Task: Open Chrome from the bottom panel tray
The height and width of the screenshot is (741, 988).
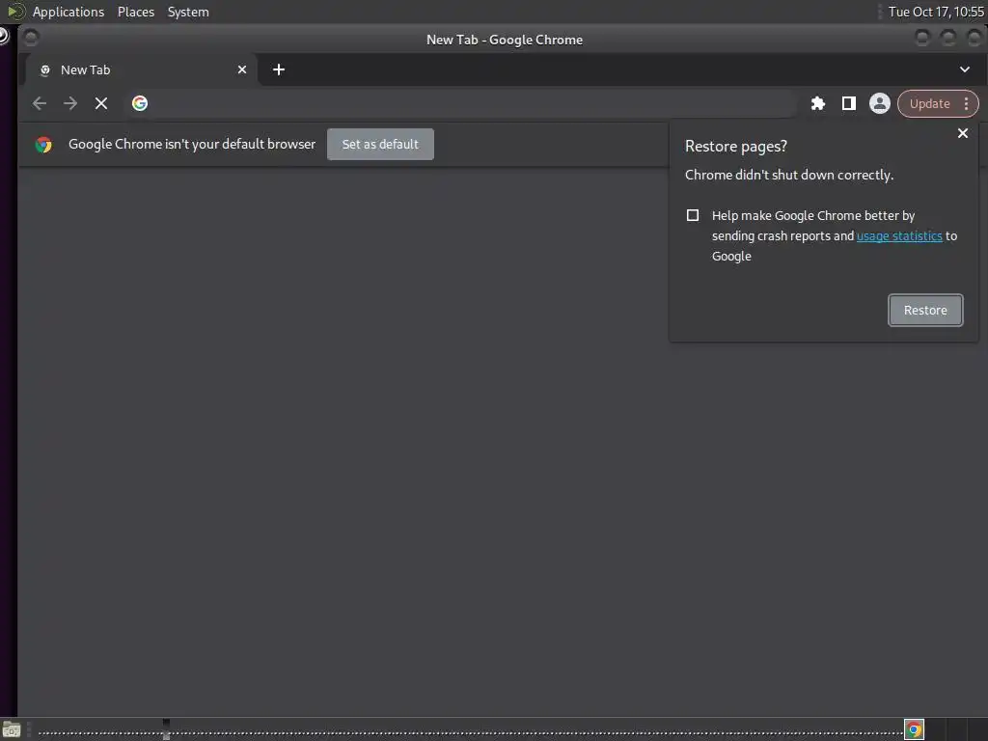Action: point(914,729)
